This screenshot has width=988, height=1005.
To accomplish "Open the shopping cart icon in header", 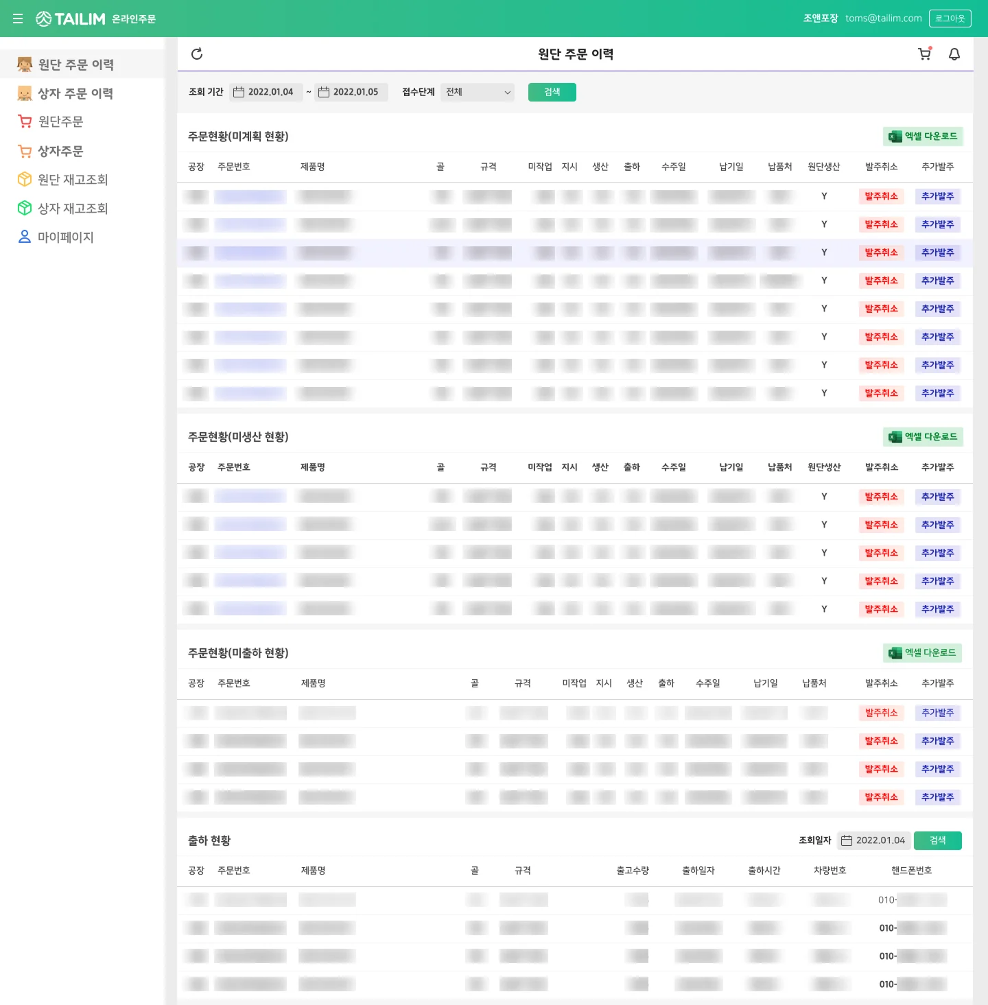I will [x=925, y=54].
